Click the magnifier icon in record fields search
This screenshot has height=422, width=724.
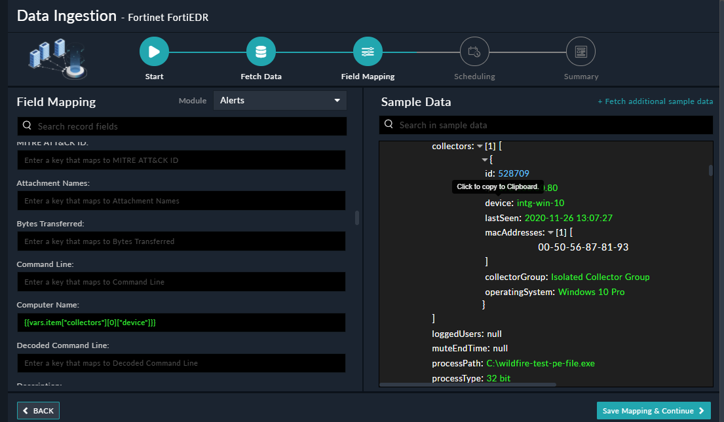click(x=26, y=126)
